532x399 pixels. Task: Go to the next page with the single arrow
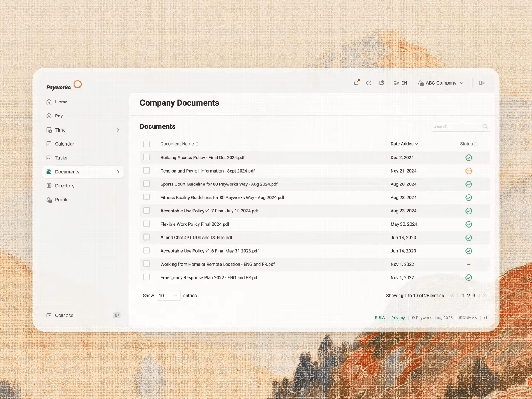479,296
